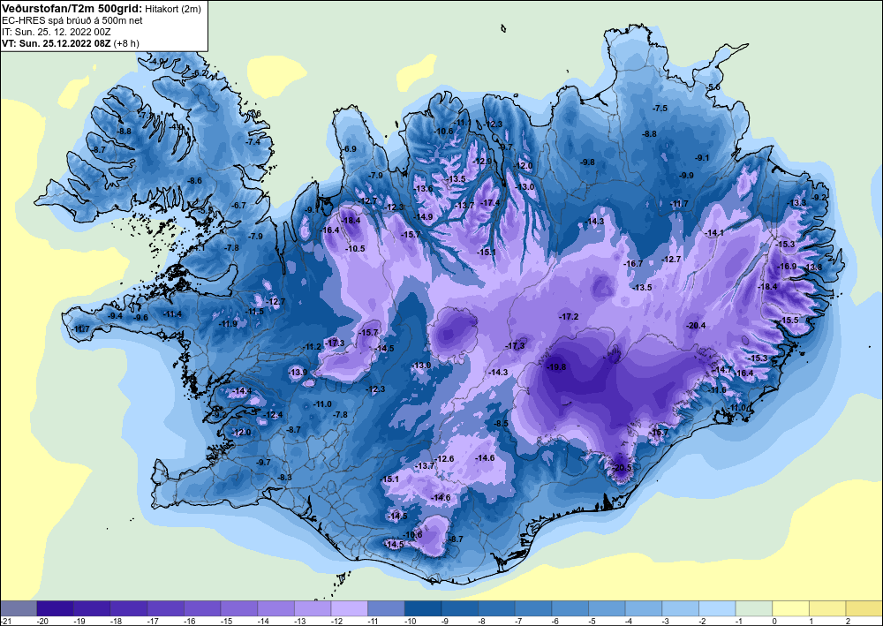Screen dimensions: 883x626
Task: Click the -9.6 temperature value on Snæfellsnes
Action: pos(140,318)
